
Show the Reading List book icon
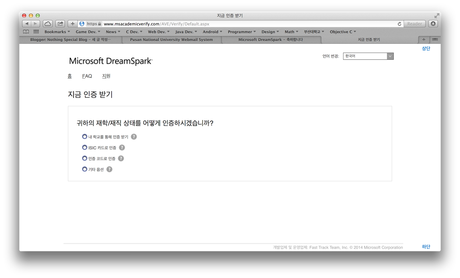[26, 32]
